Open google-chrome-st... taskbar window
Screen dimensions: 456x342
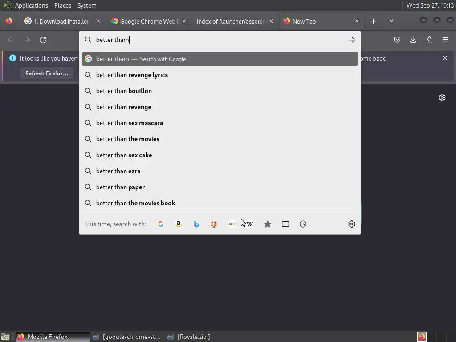(127, 337)
